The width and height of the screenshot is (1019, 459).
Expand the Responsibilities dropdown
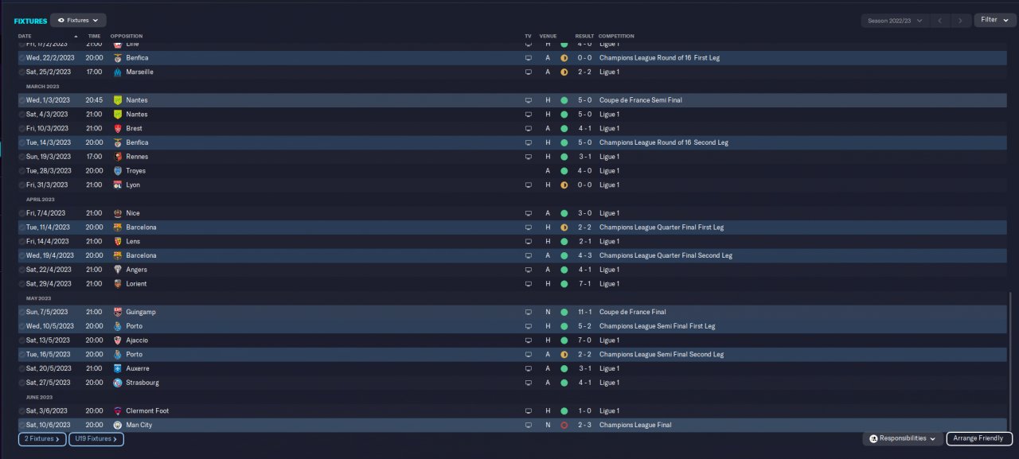tap(902, 438)
